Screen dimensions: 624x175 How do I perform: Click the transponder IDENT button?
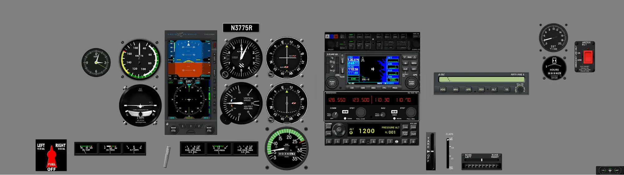[329, 127]
